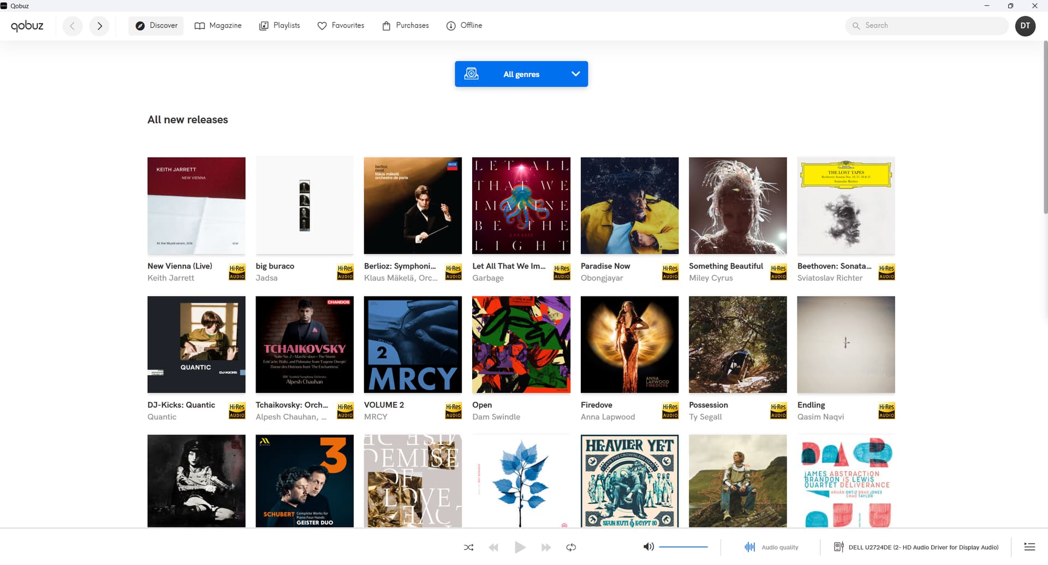Open big buraco album cover
1048x565 pixels.
[305, 206]
